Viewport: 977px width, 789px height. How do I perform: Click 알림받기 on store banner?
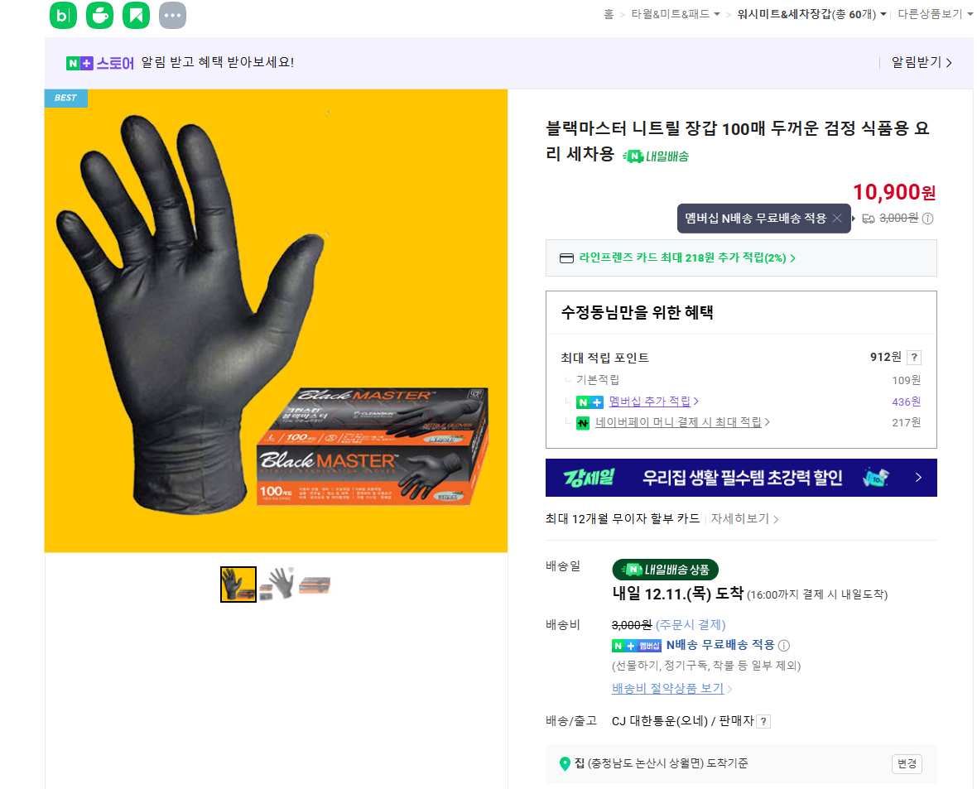(x=922, y=62)
